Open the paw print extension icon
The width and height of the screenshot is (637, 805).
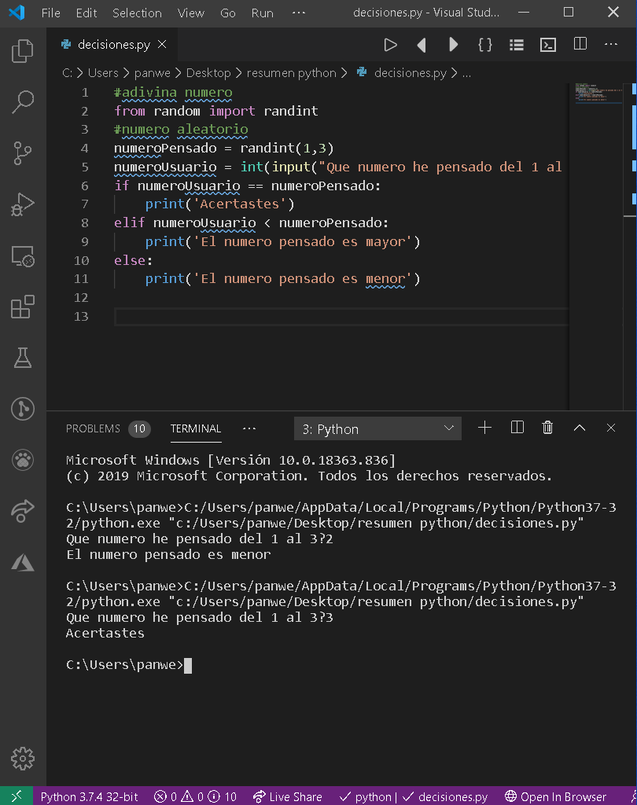(x=23, y=459)
